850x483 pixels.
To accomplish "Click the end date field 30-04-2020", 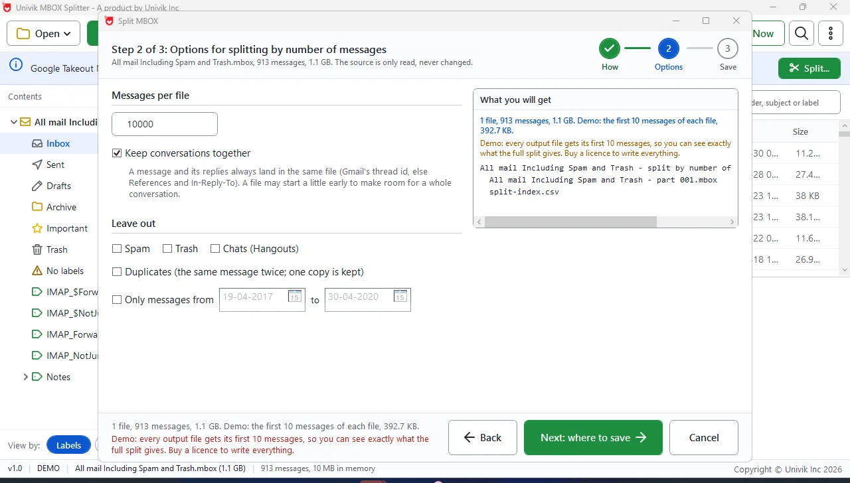I will tap(367, 299).
